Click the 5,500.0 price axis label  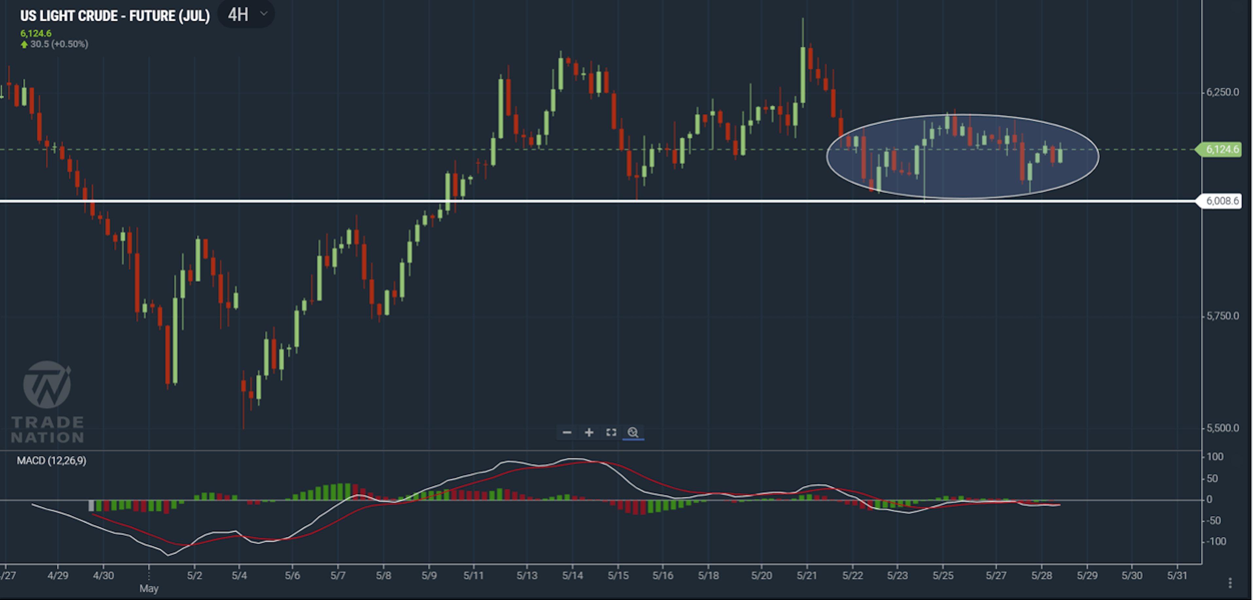click(1222, 428)
